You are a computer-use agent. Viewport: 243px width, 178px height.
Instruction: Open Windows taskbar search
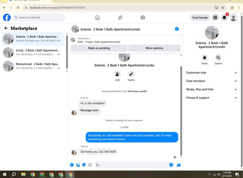pos(14,175)
